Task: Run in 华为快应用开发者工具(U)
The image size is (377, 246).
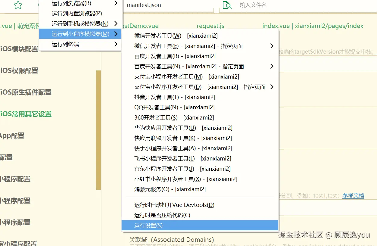Action: [200, 128]
